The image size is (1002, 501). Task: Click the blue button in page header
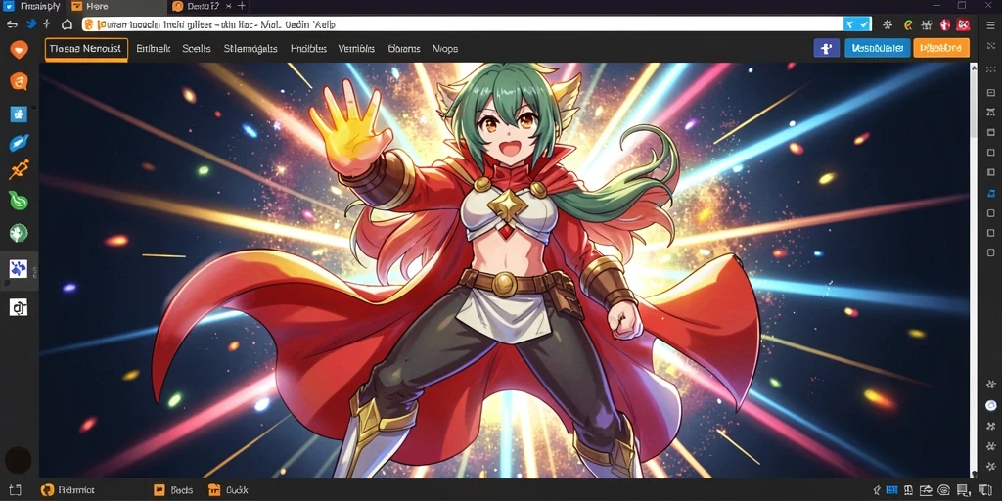click(x=878, y=48)
